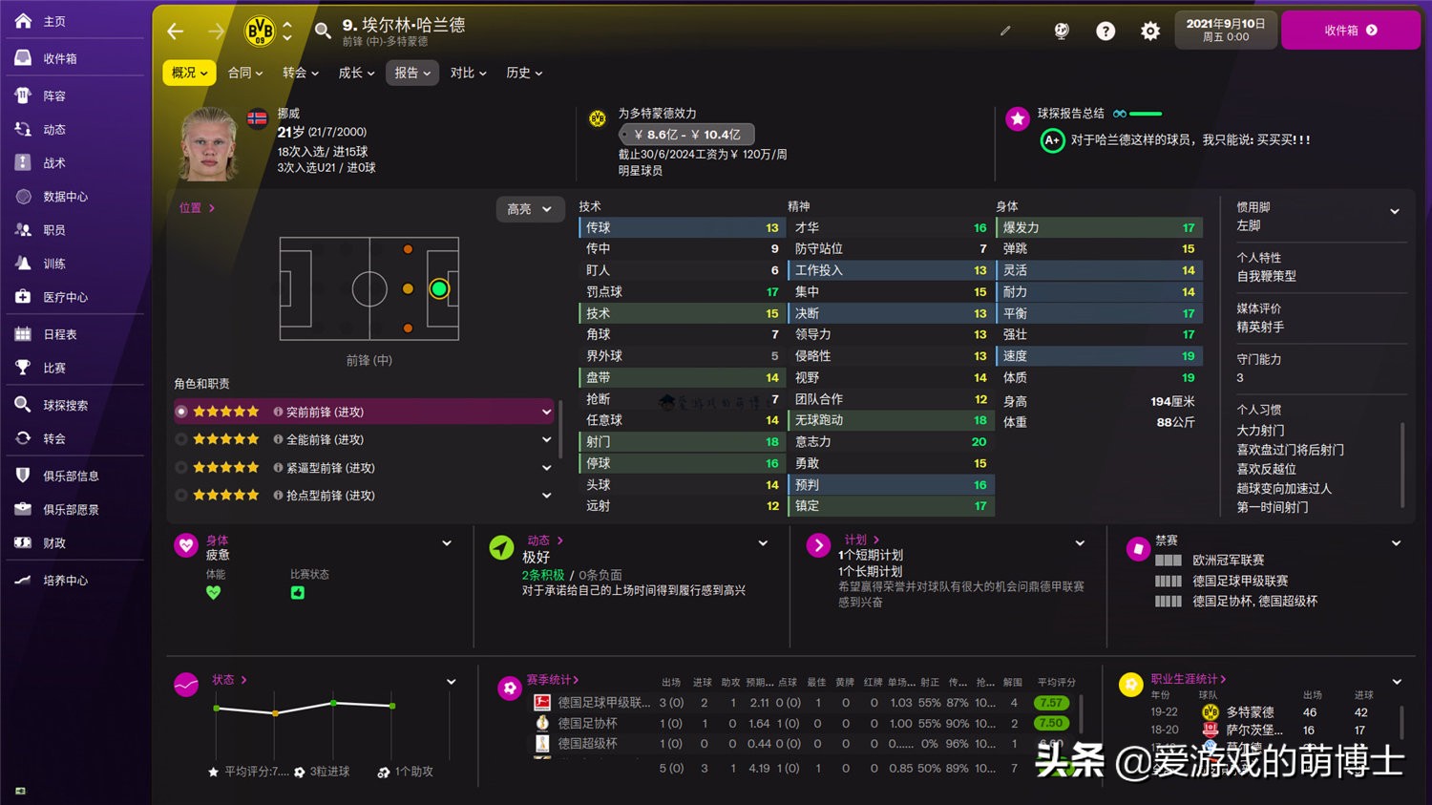Select the 抢点型前锋 (进攻) role radio button
The image size is (1432, 805).
[181, 495]
